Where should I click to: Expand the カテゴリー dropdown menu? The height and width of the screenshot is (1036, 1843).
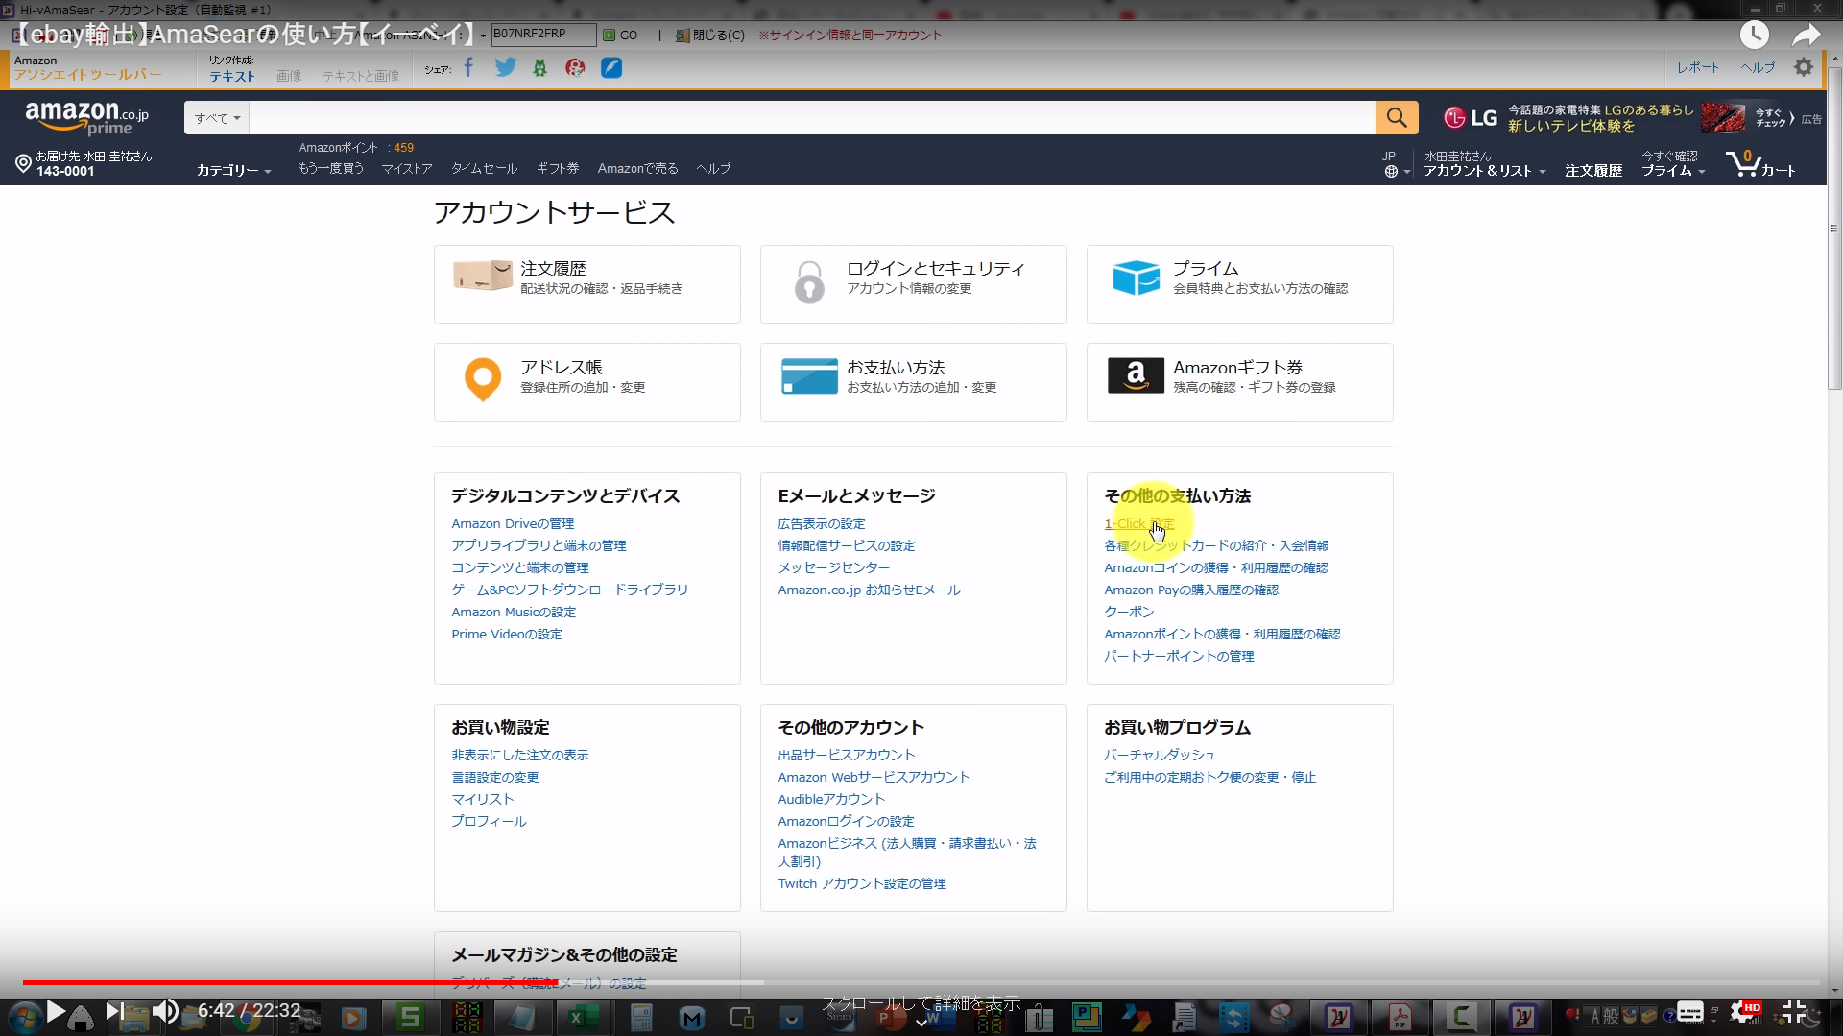[234, 170]
